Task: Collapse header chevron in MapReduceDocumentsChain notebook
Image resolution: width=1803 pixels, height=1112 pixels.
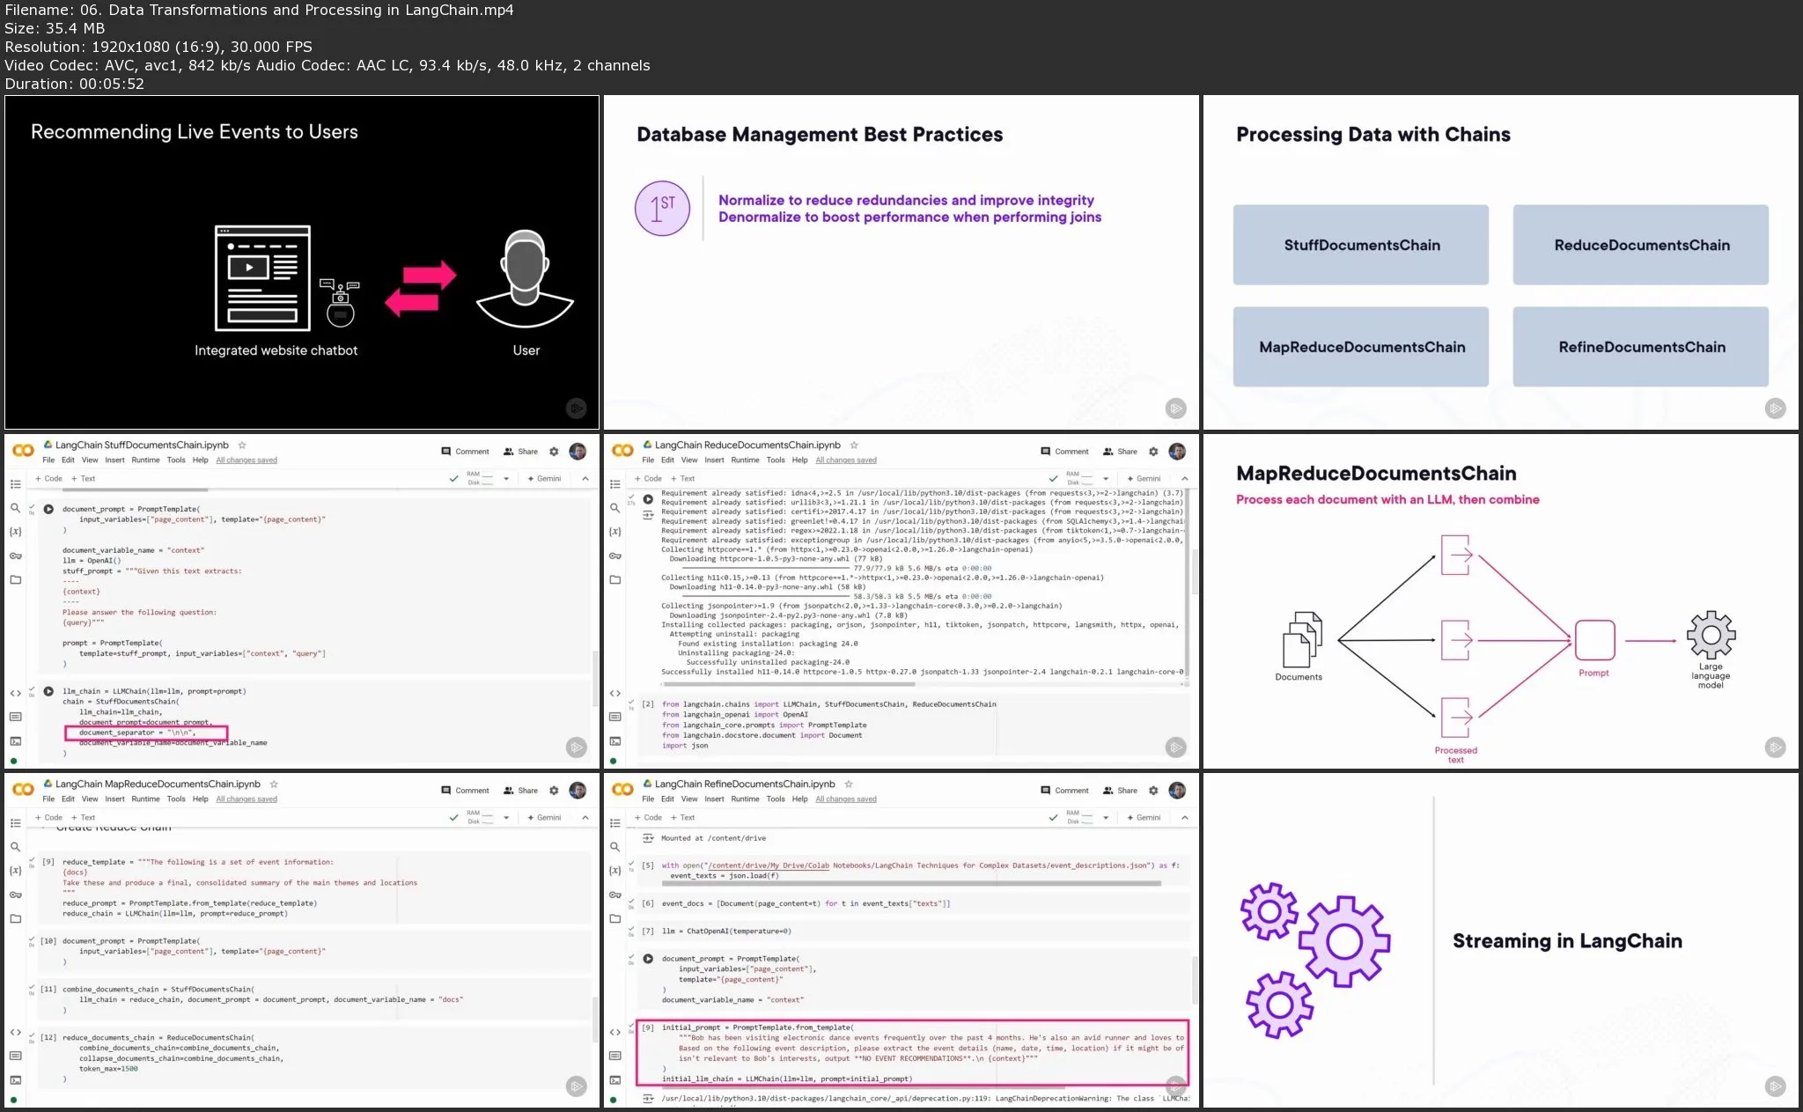Action: point(585,818)
